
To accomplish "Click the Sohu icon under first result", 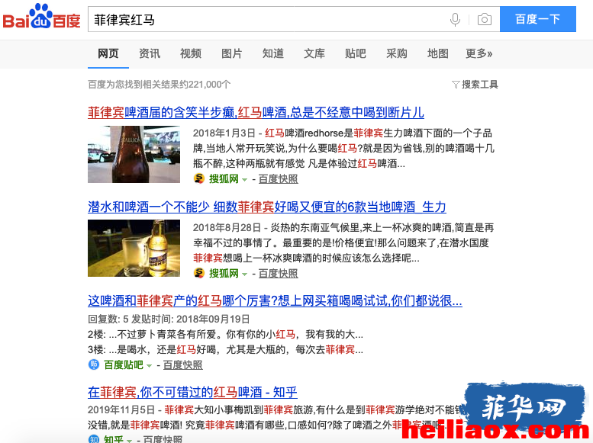I will (x=199, y=178).
